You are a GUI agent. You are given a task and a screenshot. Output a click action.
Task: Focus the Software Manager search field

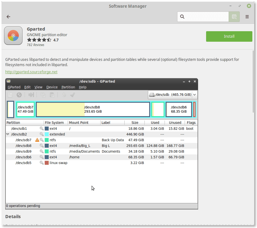click(203, 17)
